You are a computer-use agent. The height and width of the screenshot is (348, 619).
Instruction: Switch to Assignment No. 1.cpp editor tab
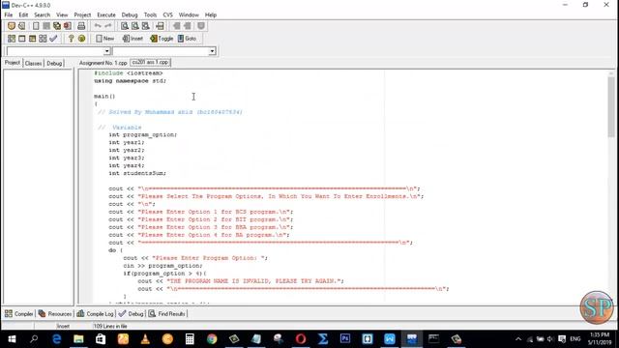[103, 63]
